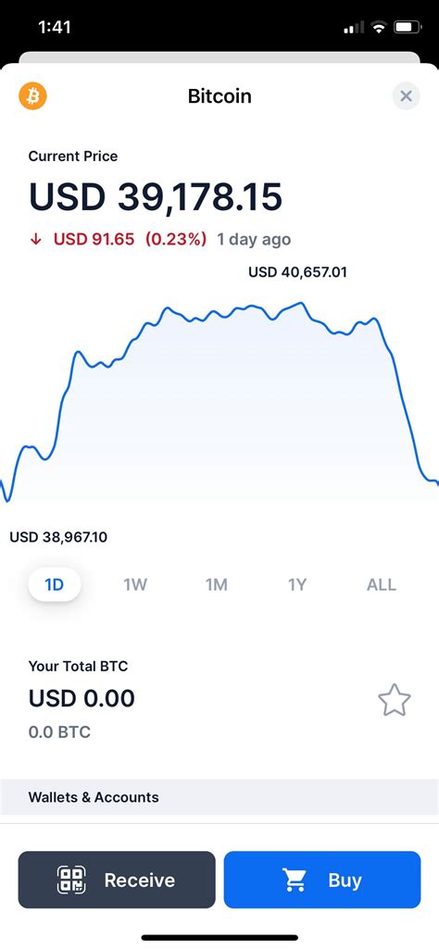The width and height of the screenshot is (439, 950).
Task: Toggle the favorite star icon
Action: click(395, 700)
